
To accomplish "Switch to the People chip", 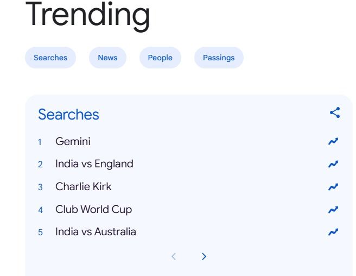I will point(160,58).
